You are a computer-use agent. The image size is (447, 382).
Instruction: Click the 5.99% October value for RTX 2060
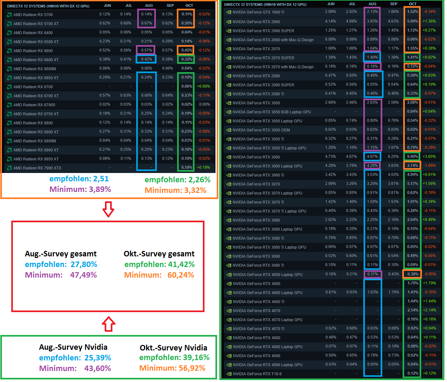coord(413,21)
